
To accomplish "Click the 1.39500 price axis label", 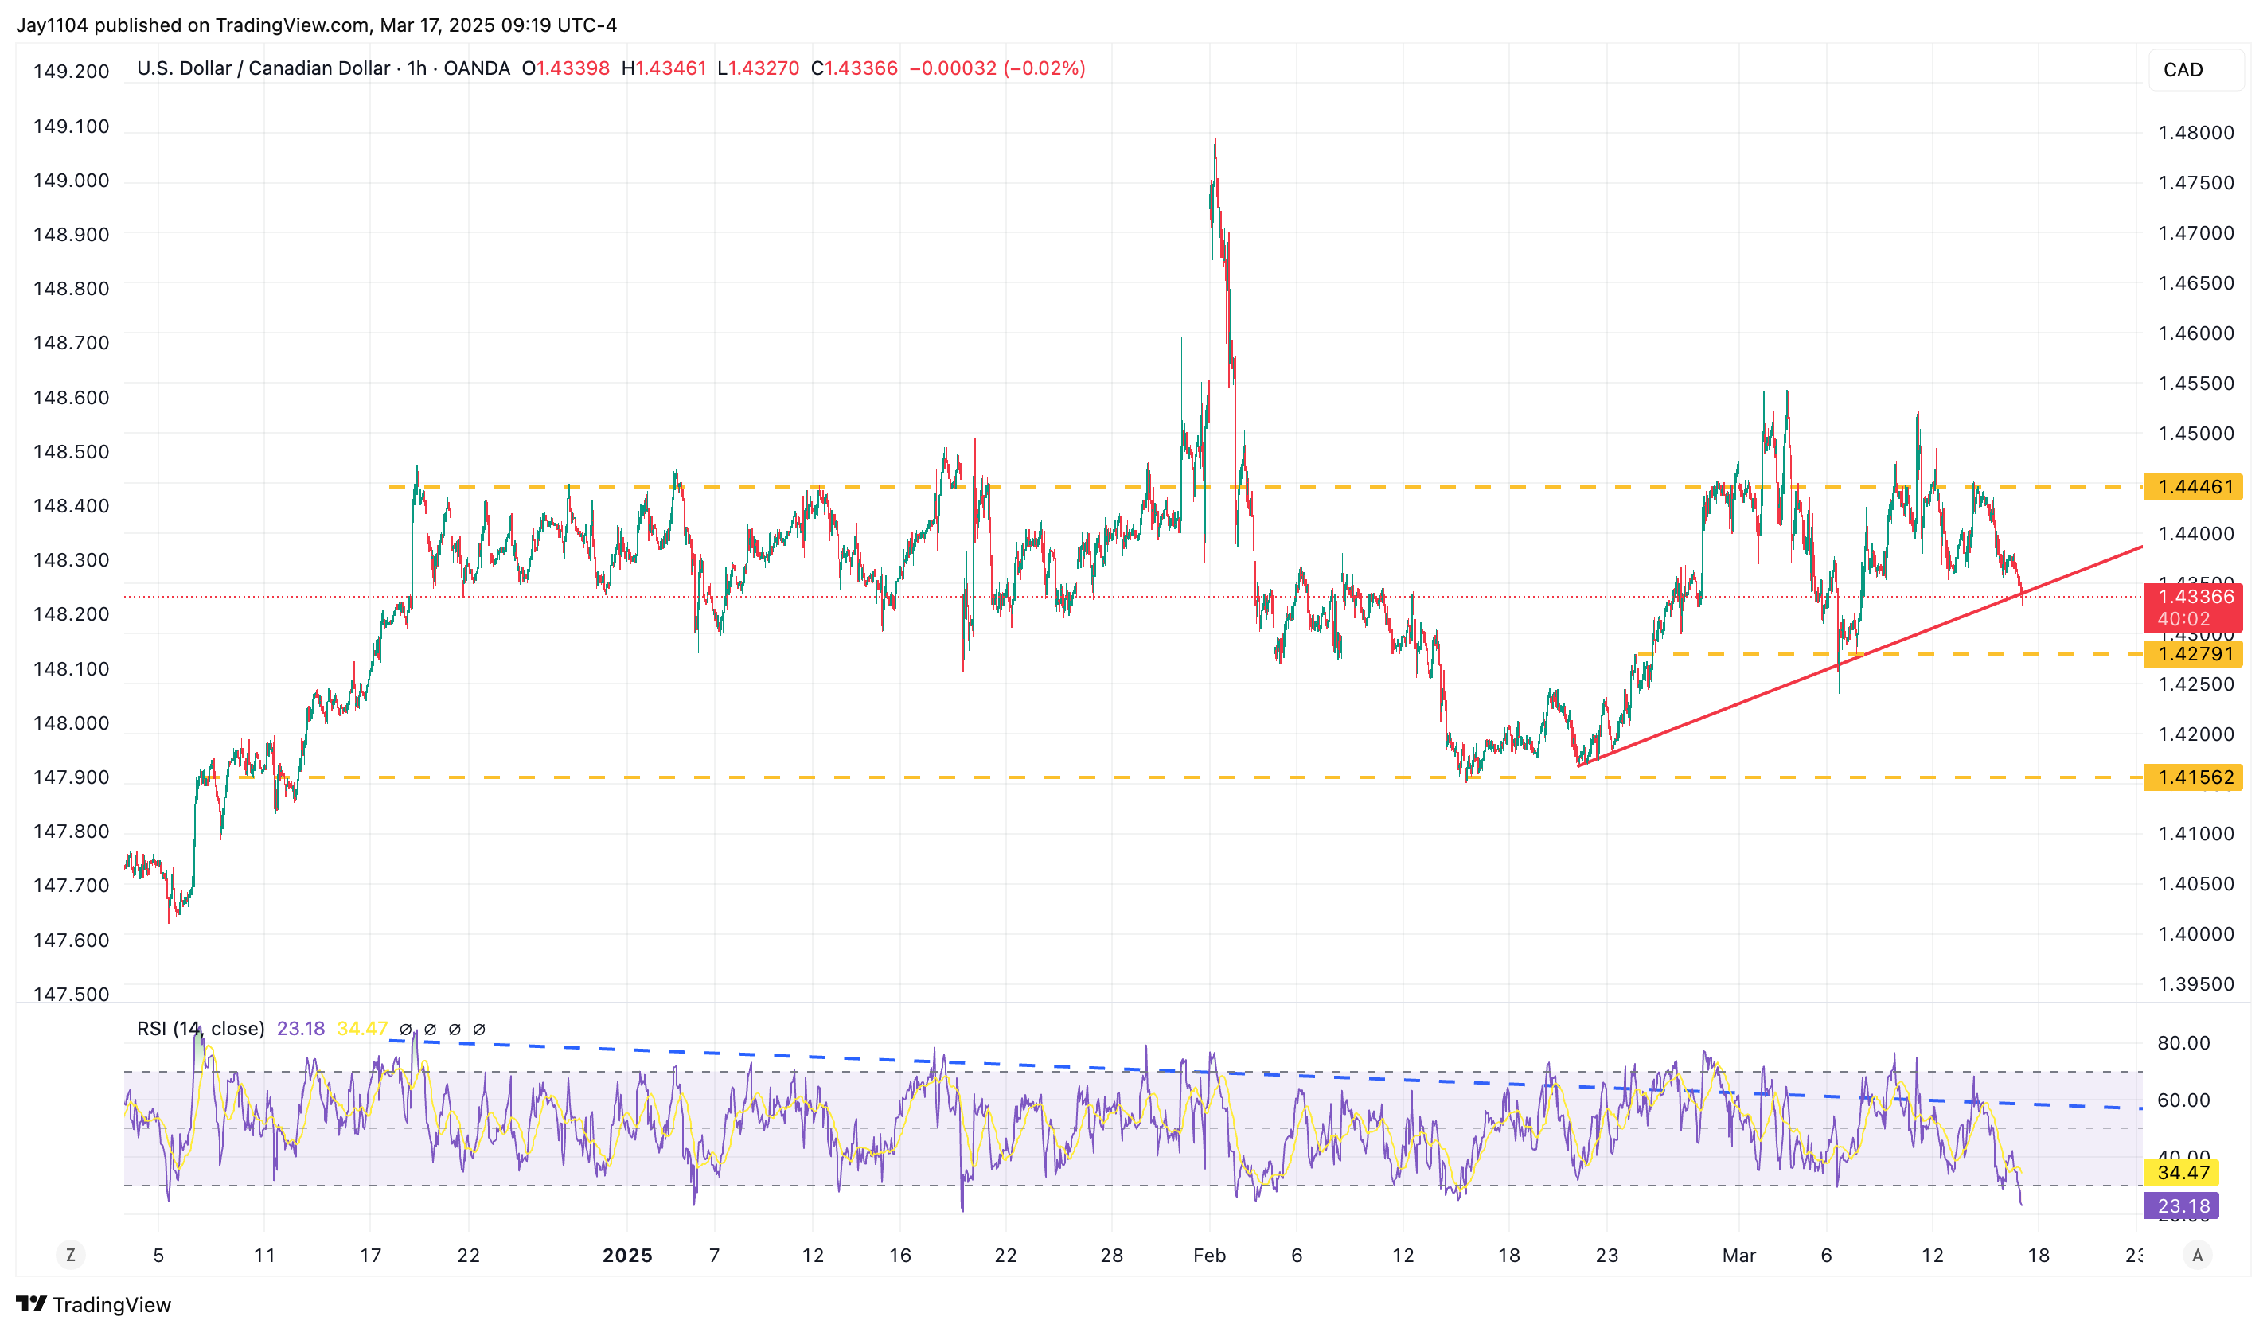I will click(2196, 984).
